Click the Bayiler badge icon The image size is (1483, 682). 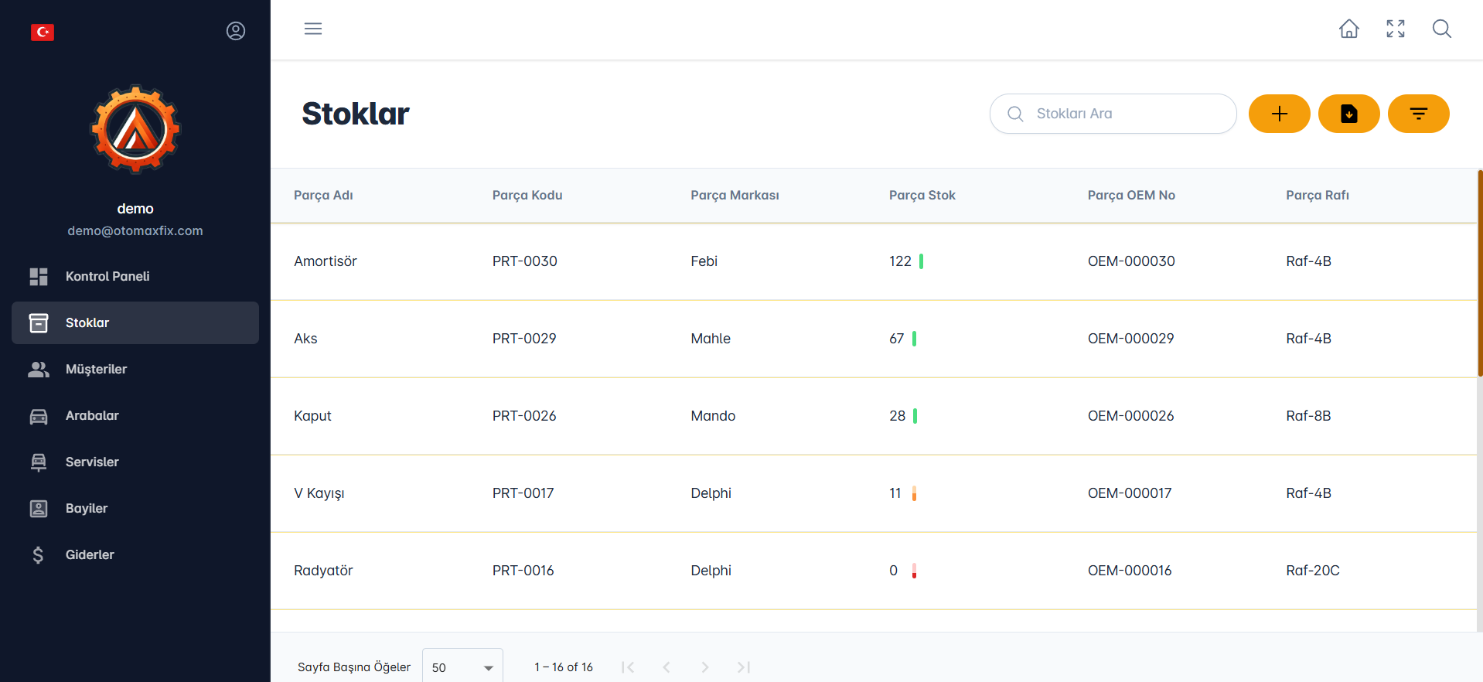point(39,509)
